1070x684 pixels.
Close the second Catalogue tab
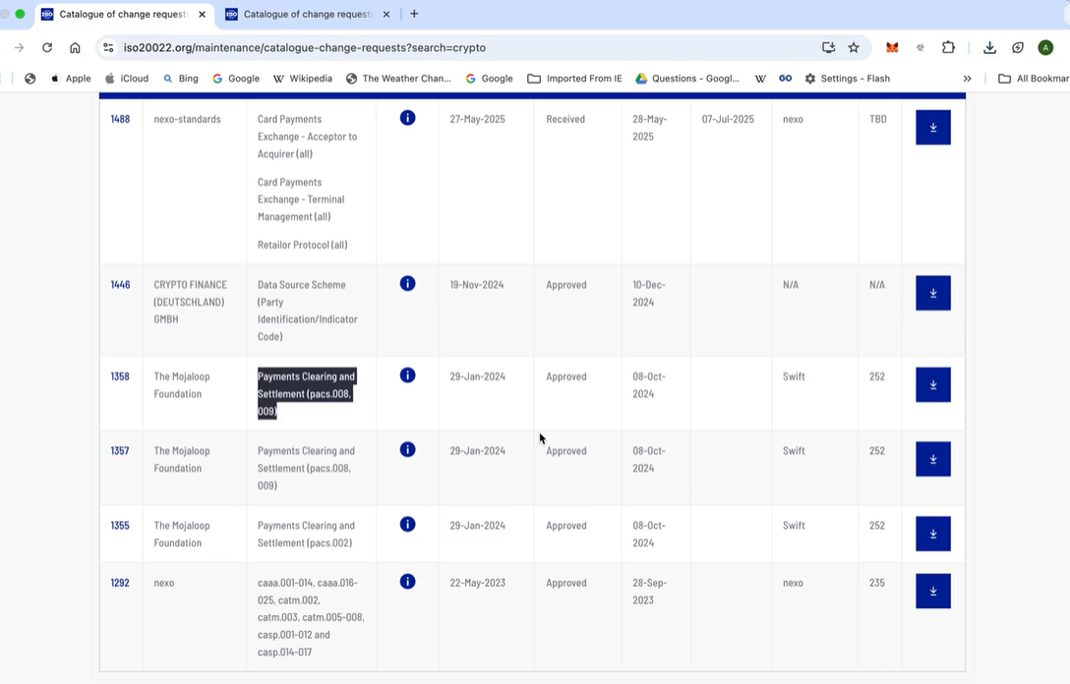pyautogui.click(x=386, y=15)
